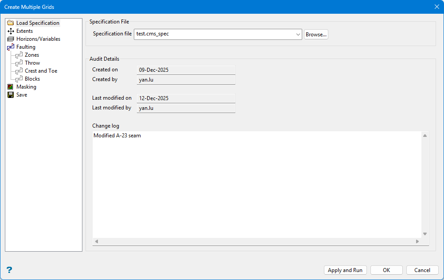Click the Change log text area

click(x=257, y=186)
